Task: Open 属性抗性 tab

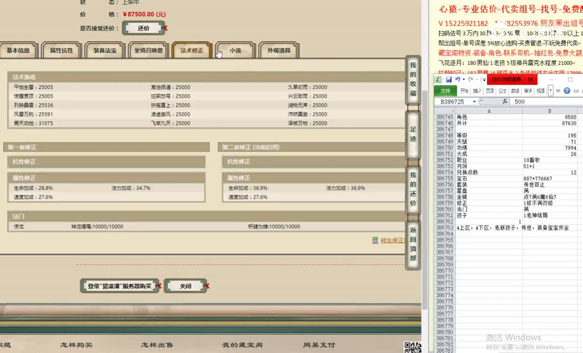Action: click(61, 50)
